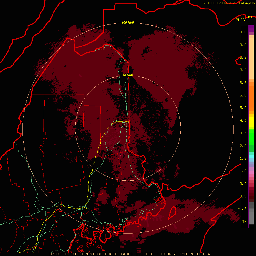Click the 2.6 value on the scale

click(x=243, y=146)
